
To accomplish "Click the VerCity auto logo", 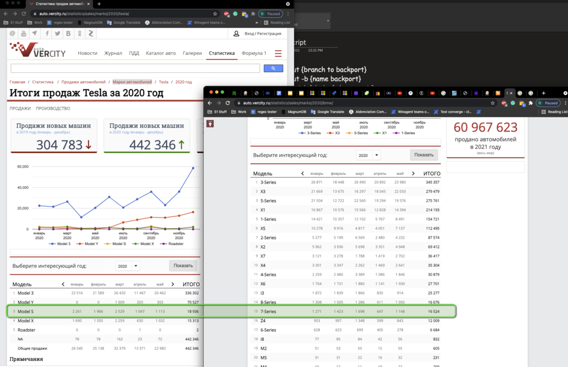I will pyautogui.click(x=38, y=50).
